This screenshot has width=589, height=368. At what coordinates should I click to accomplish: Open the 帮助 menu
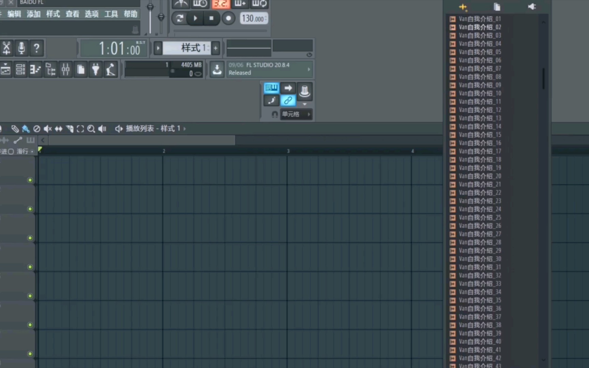(131, 14)
